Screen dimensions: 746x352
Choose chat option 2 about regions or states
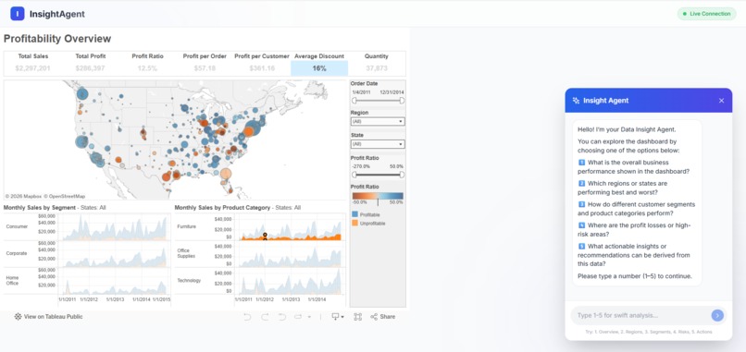623,188
